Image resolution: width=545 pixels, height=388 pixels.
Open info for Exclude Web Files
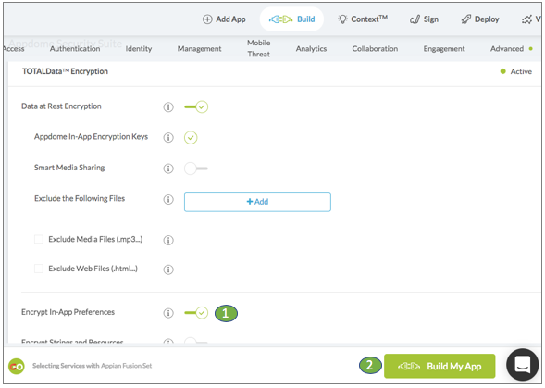[x=168, y=269]
